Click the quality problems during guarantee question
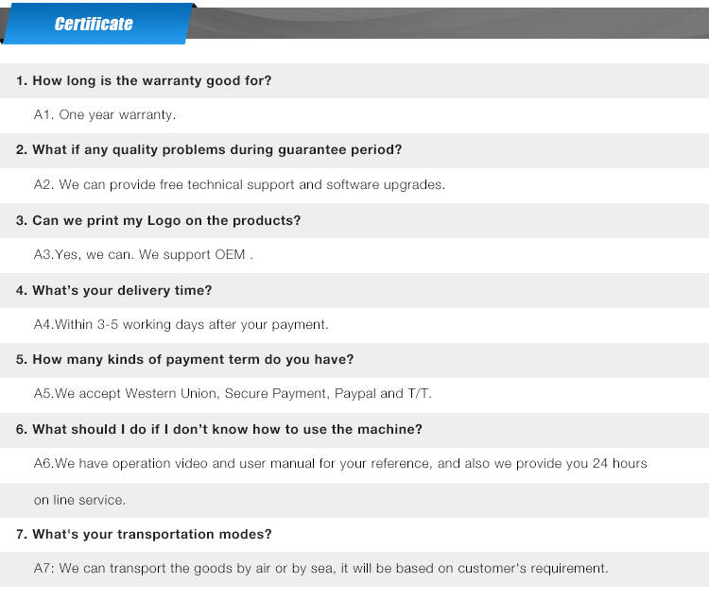Image resolution: width=709 pixels, height=601 pixels. (209, 149)
